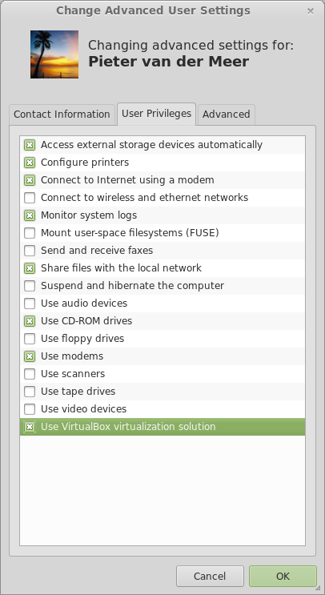Close the Change Advanced User Settings dialog
The width and height of the screenshot is (325, 595).
click(311, 11)
